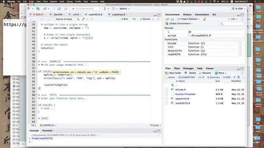This screenshot has width=264, height=148.
Task: Click the Delete button in Files pane
Action: pyautogui.click(x=190, y=73)
